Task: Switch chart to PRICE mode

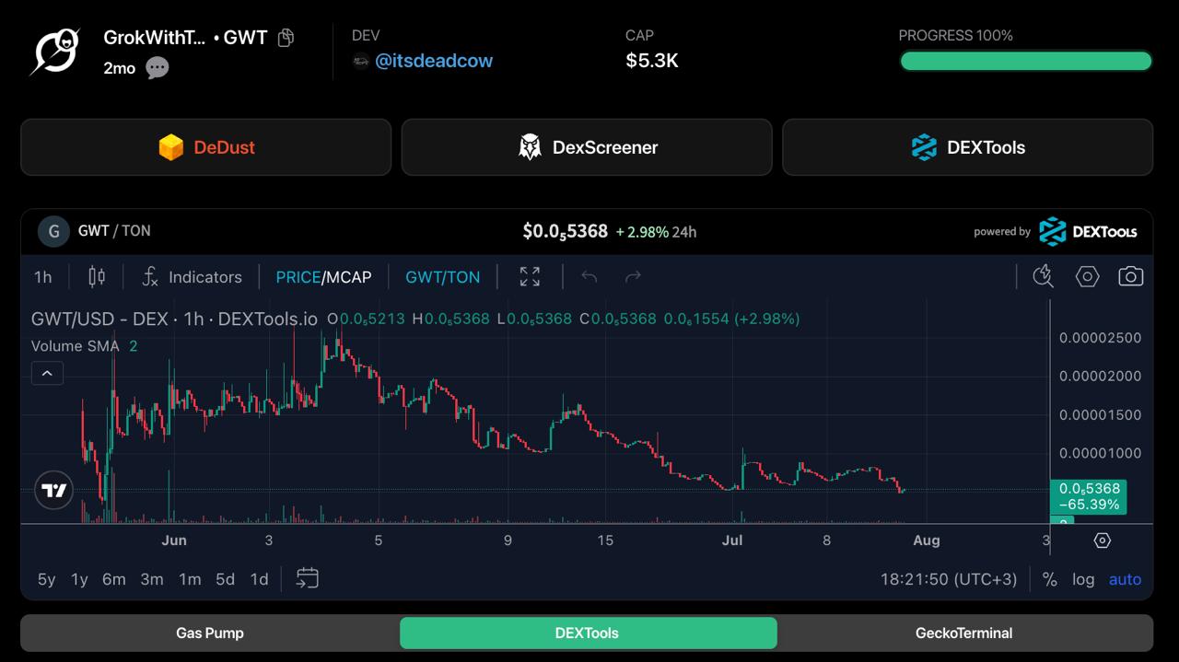Action: point(298,277)
